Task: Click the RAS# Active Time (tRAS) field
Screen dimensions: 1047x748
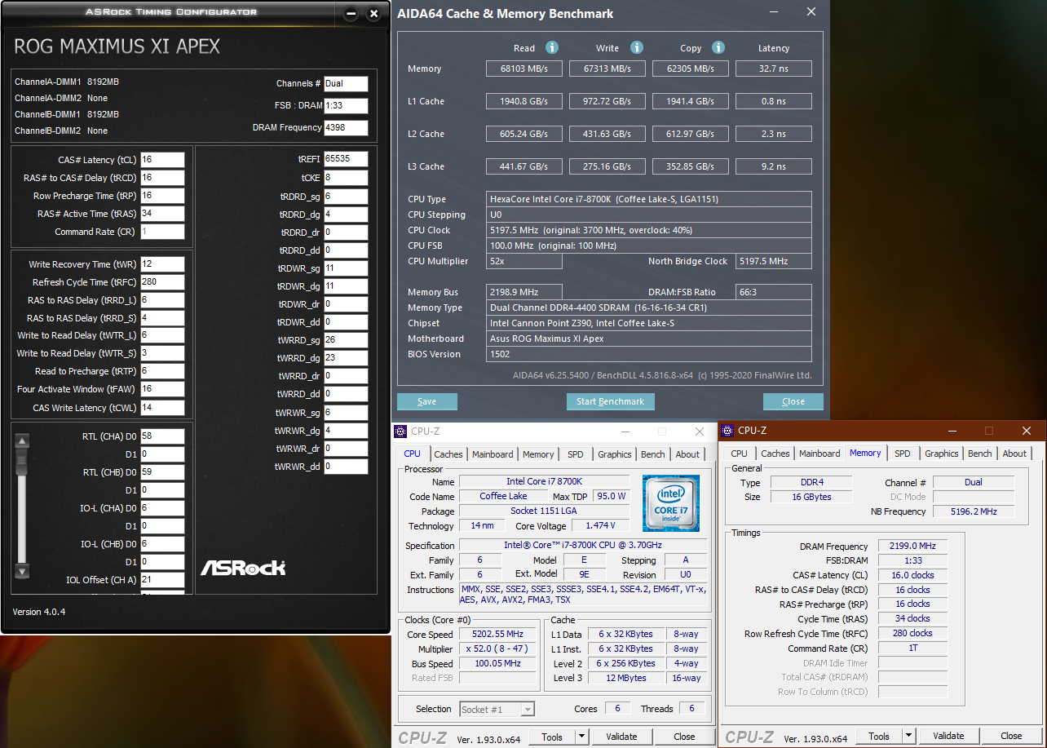Action: tap(162, 214)
